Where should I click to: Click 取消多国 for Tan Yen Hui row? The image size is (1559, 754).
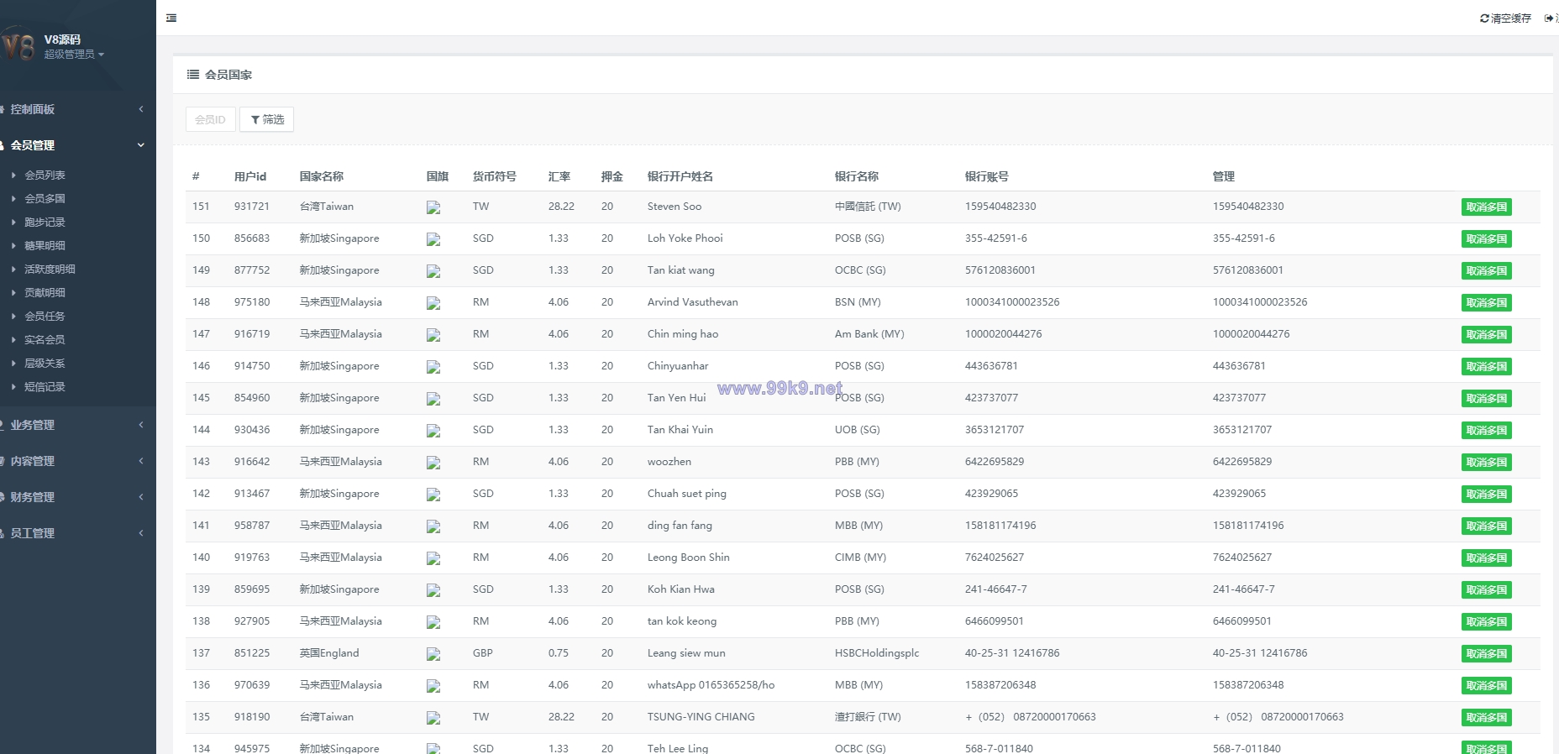[1486, 399]
